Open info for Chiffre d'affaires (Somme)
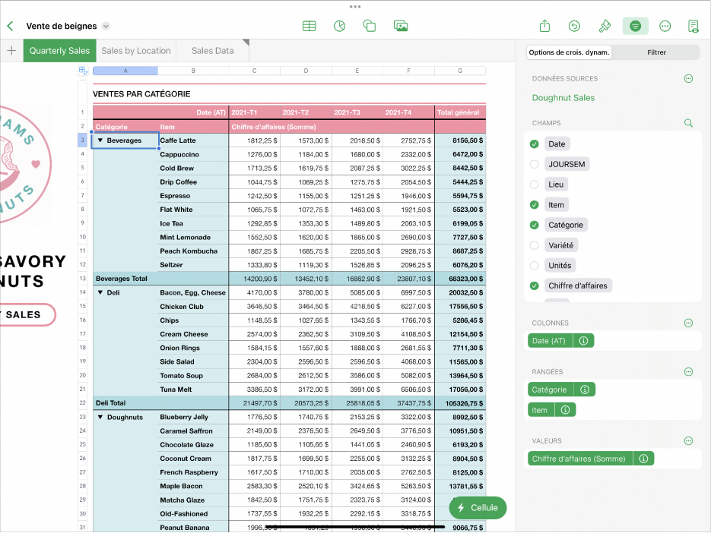This screenshot has height=533, width=711. click(643, 459)
